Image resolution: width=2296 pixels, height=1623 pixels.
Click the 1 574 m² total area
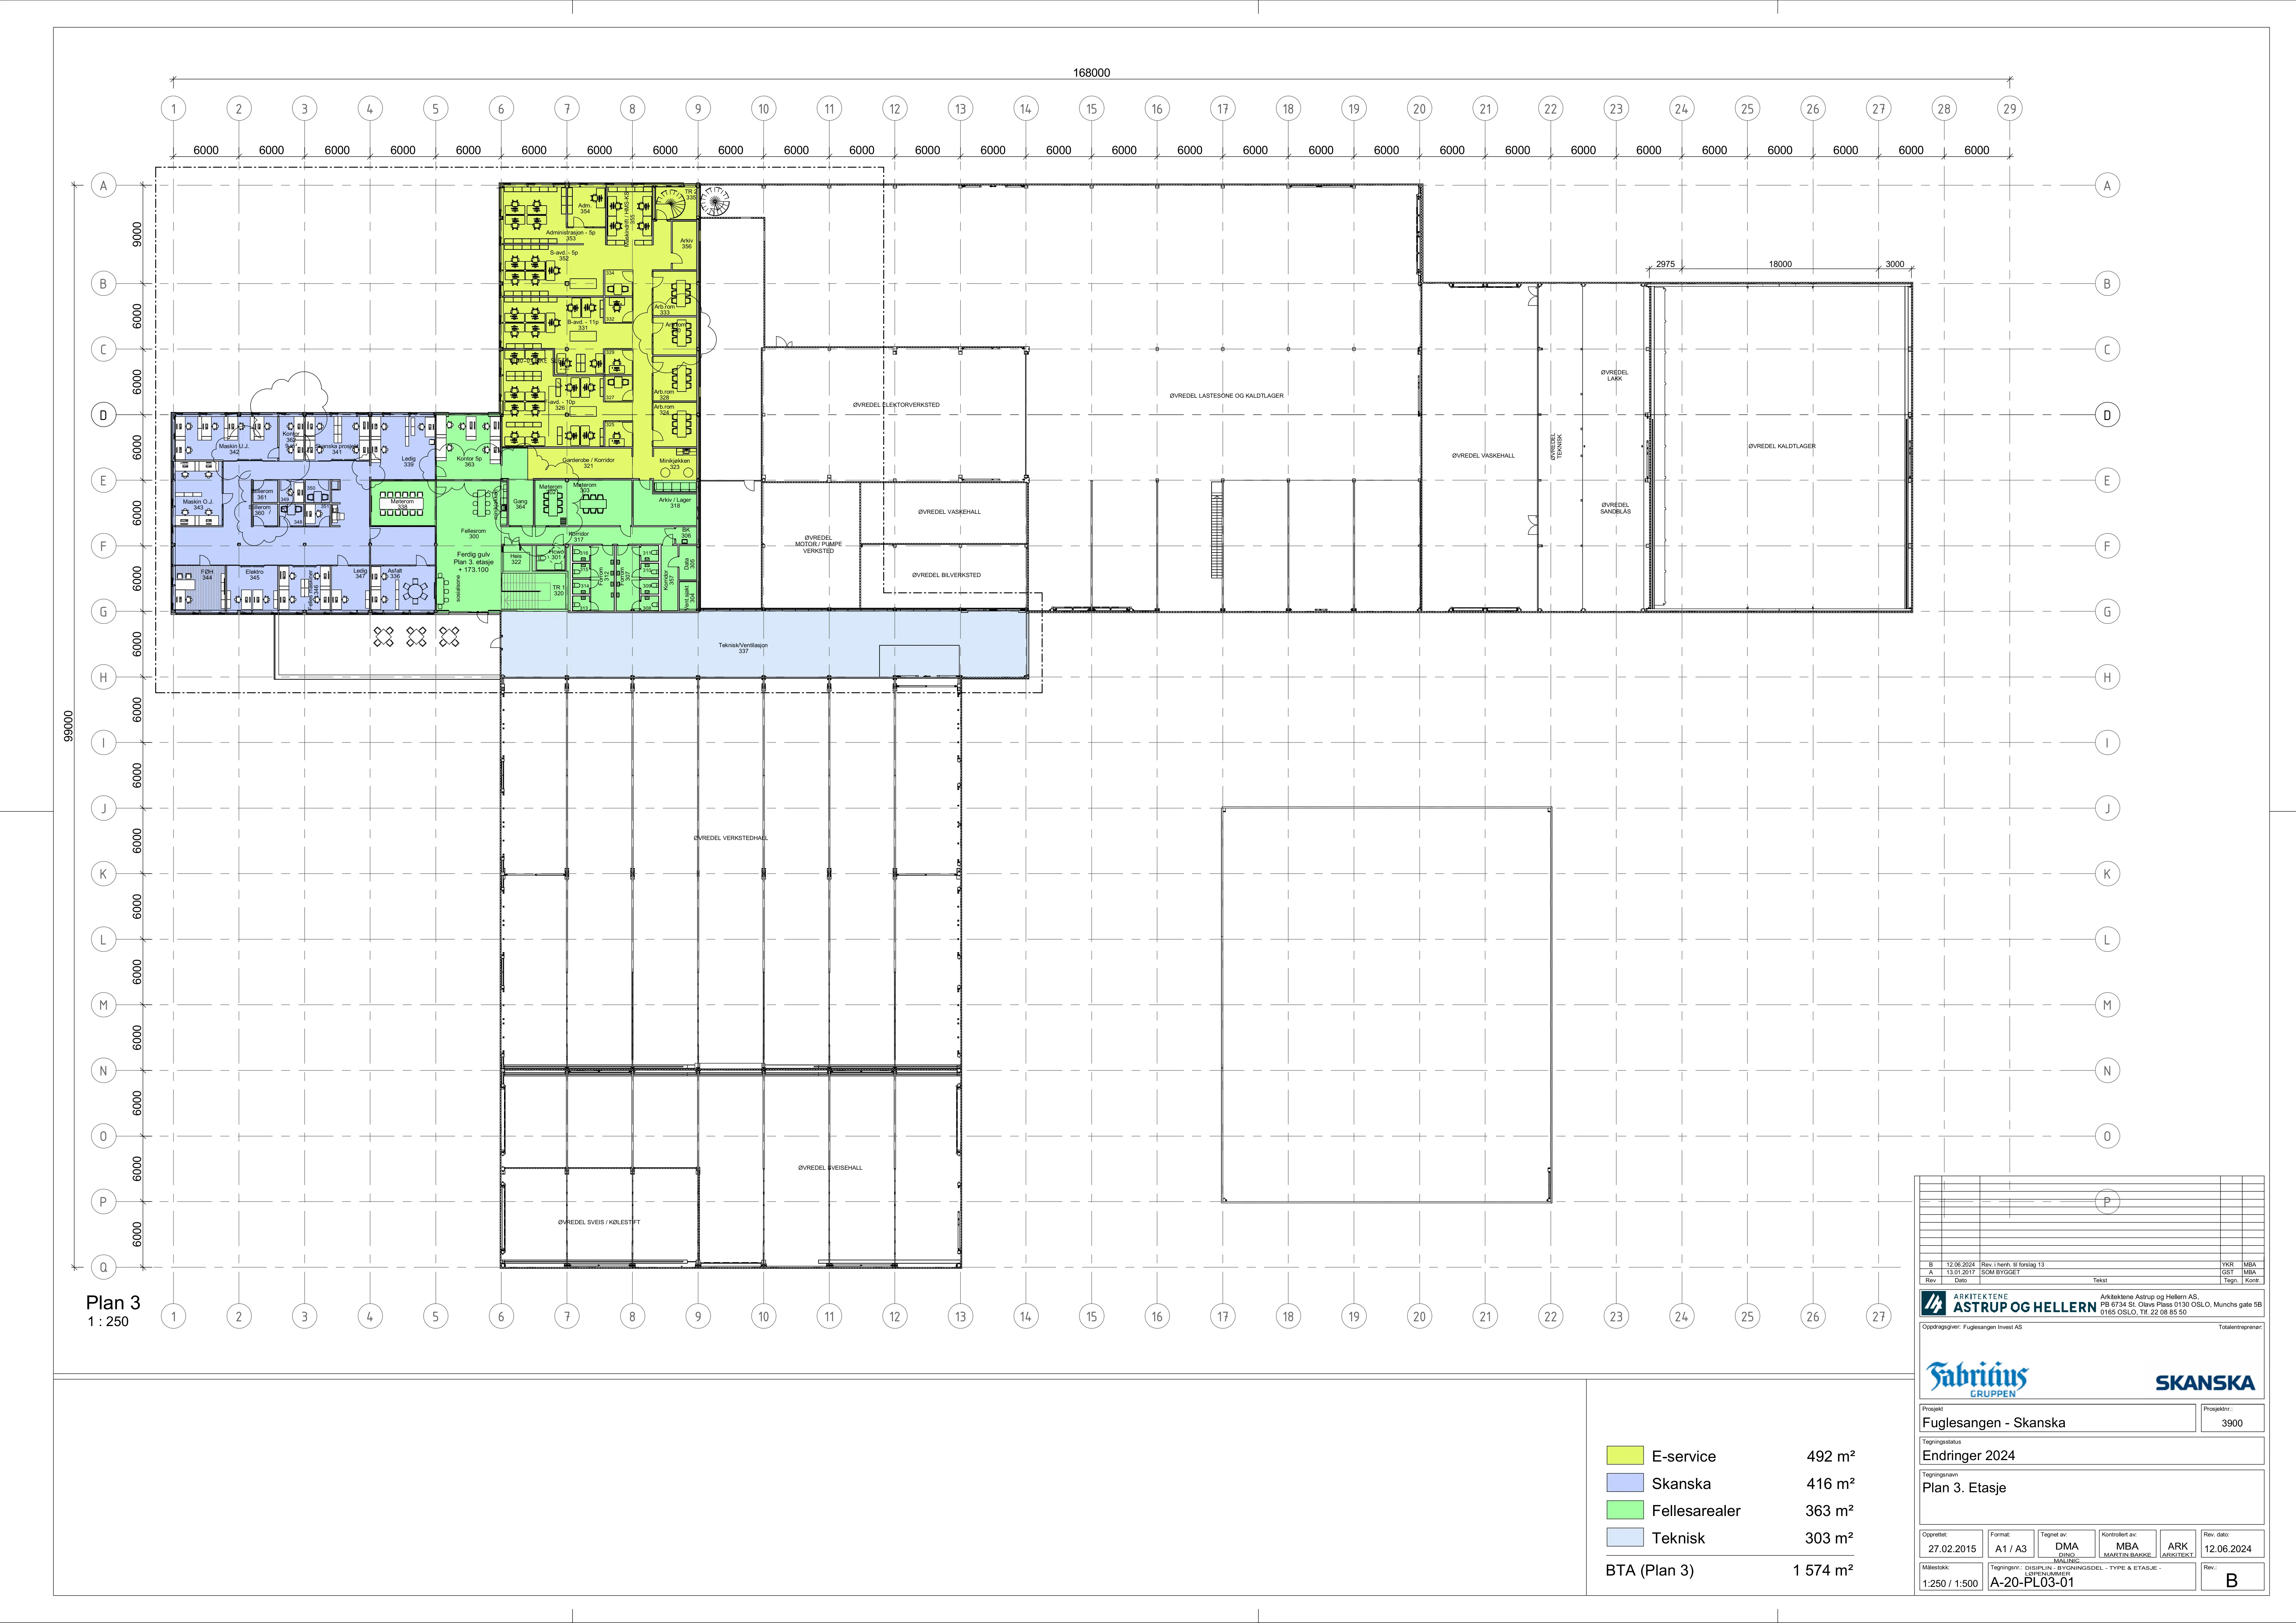[1823, 1570]
